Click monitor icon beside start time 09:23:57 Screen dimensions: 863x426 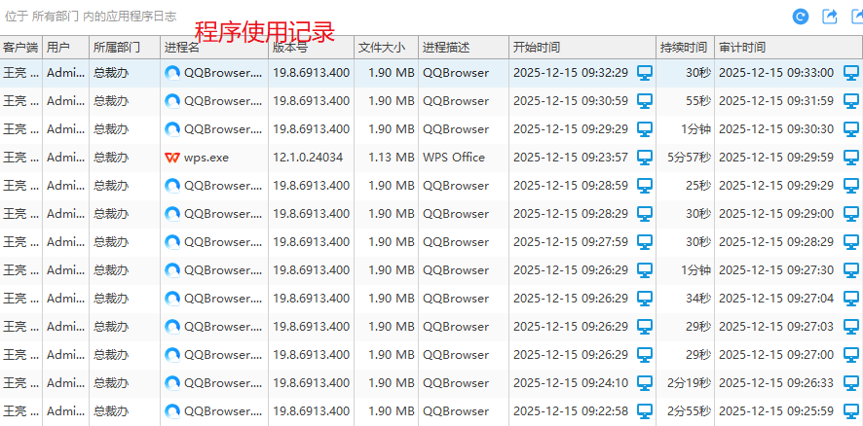point(644,158)
